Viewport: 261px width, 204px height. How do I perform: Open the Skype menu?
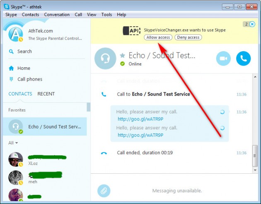11,15
